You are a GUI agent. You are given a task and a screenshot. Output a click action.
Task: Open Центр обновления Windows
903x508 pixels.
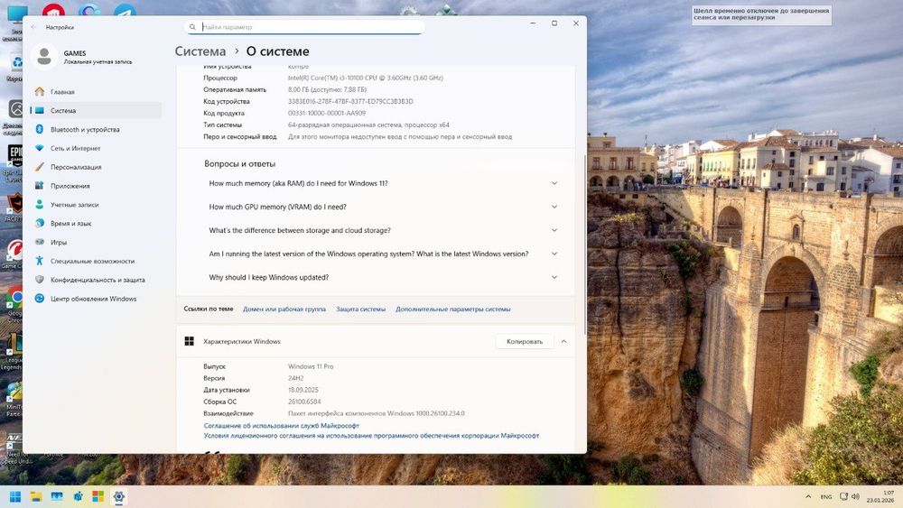pyautogui.click(x=96, y=299)
